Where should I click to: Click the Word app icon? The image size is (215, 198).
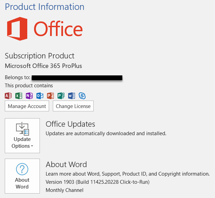[x=72, y=96]
